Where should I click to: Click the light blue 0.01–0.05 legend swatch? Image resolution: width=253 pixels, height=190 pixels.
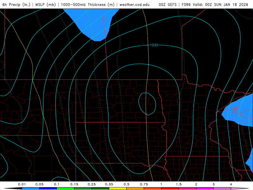coord(31,188)
